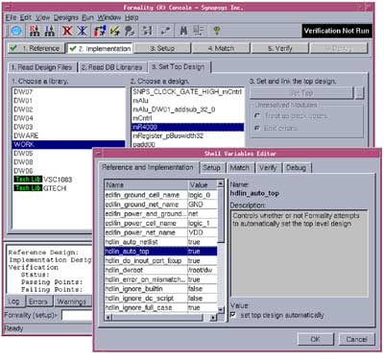Go to the 3. Setup step
The height and width of the screenshot is (363, 384).
point(162,48)
